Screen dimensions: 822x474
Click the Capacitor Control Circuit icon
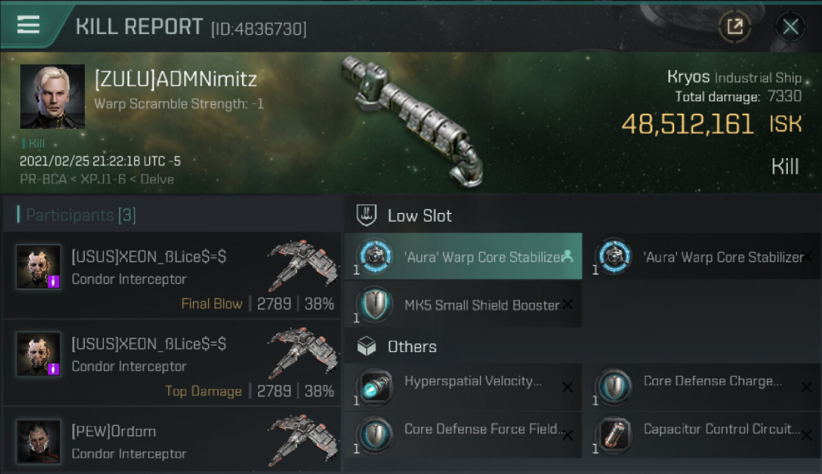click(x=613, y=434)
